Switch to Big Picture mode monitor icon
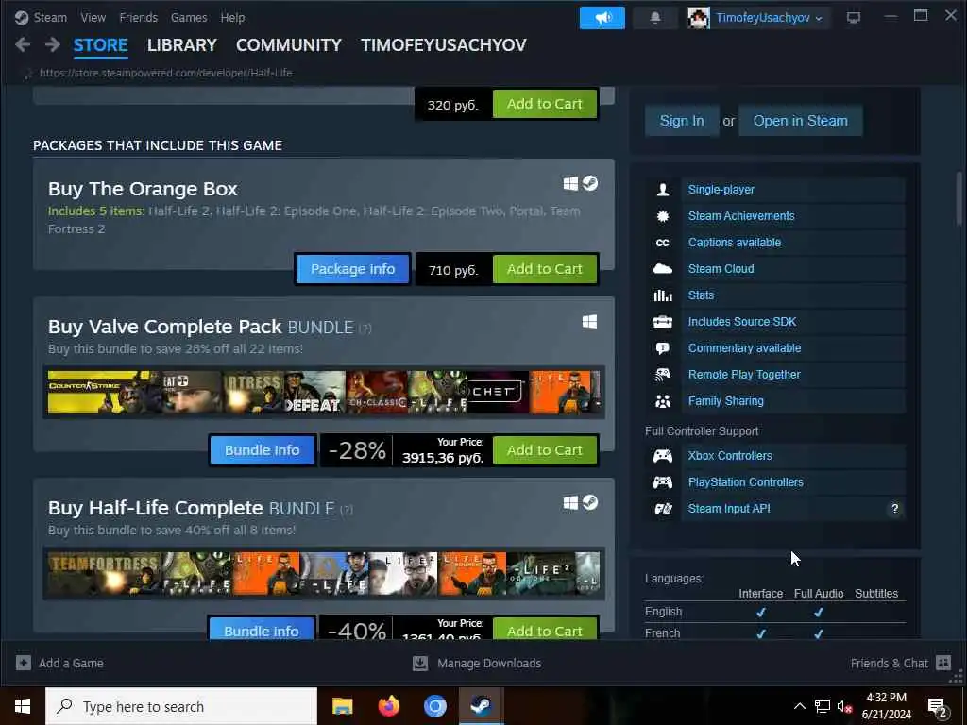This screenshot has height=725, width=967. tap(854, 18)
